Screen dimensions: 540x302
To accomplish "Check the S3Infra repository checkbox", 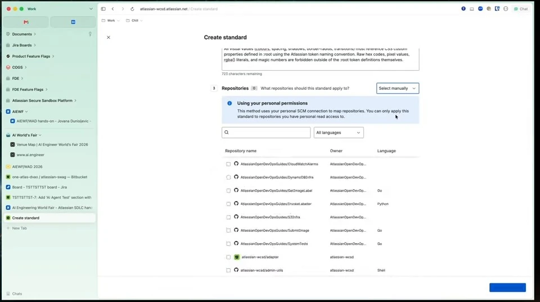I will tap(228, 217).
